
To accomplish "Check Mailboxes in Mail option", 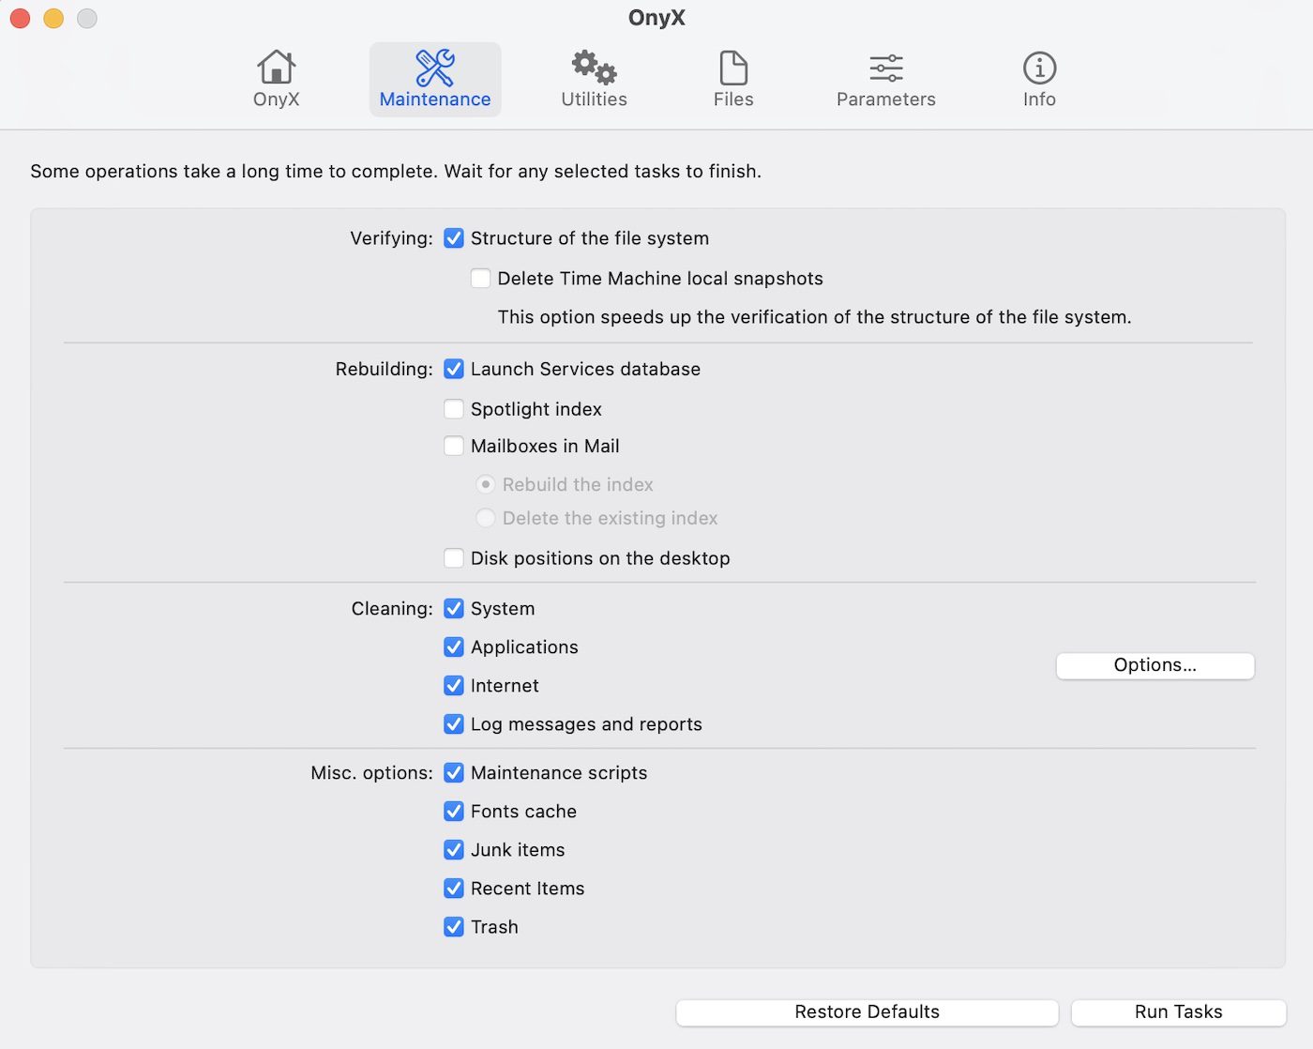I will (454, 447).
